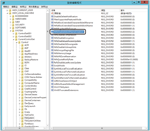This screenshot has height=131, width=150.
Task: Click the (預設值) string value icon
Action: (x=52, y=13)
